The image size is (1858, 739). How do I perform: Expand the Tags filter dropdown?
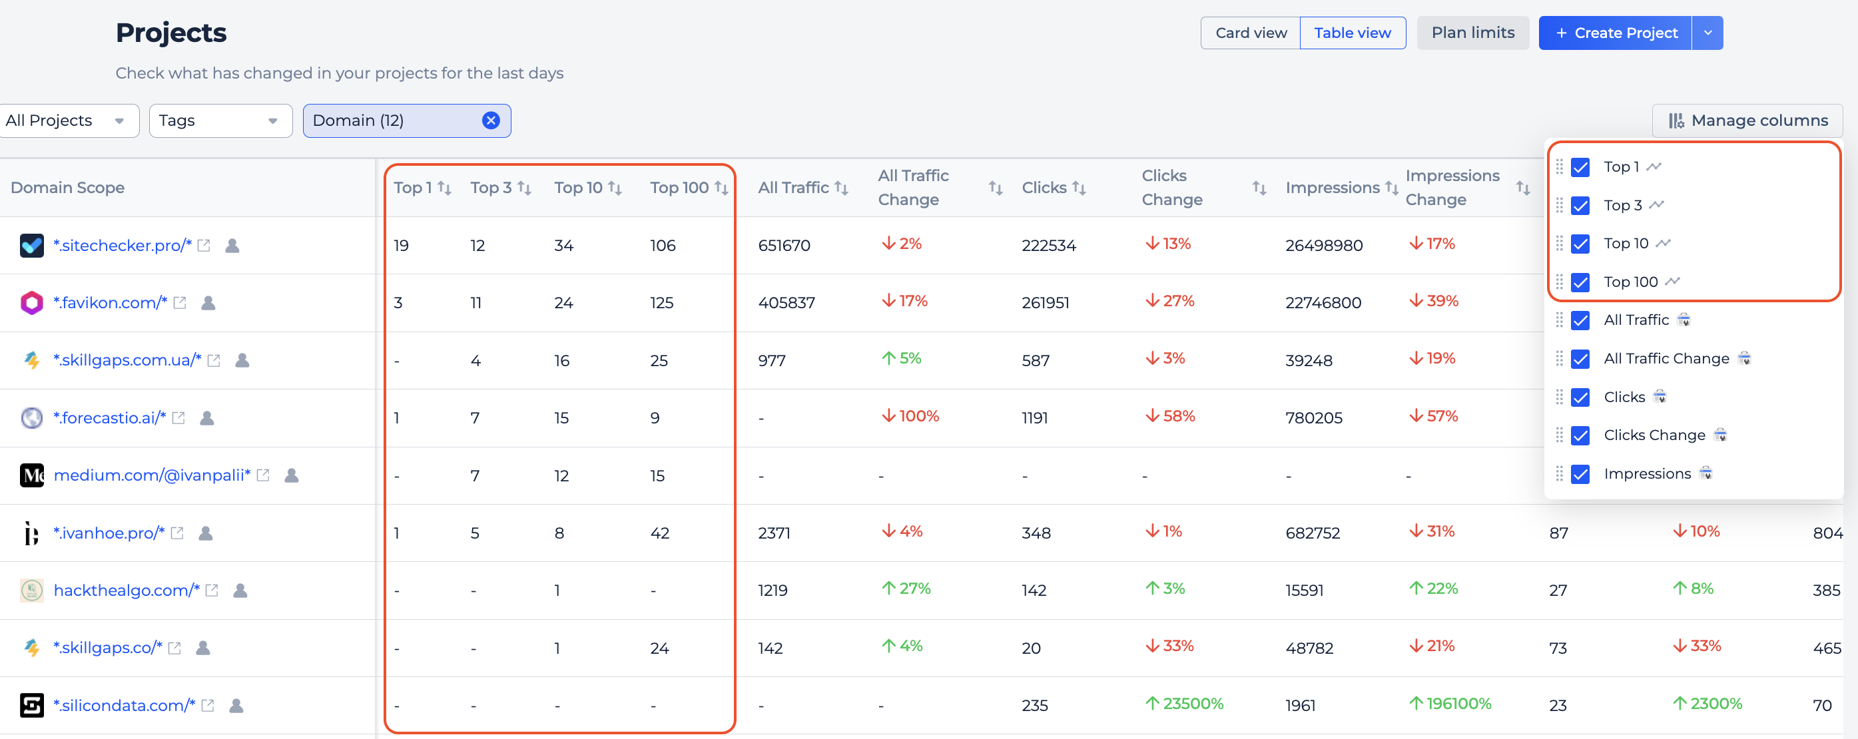point(220,121)
